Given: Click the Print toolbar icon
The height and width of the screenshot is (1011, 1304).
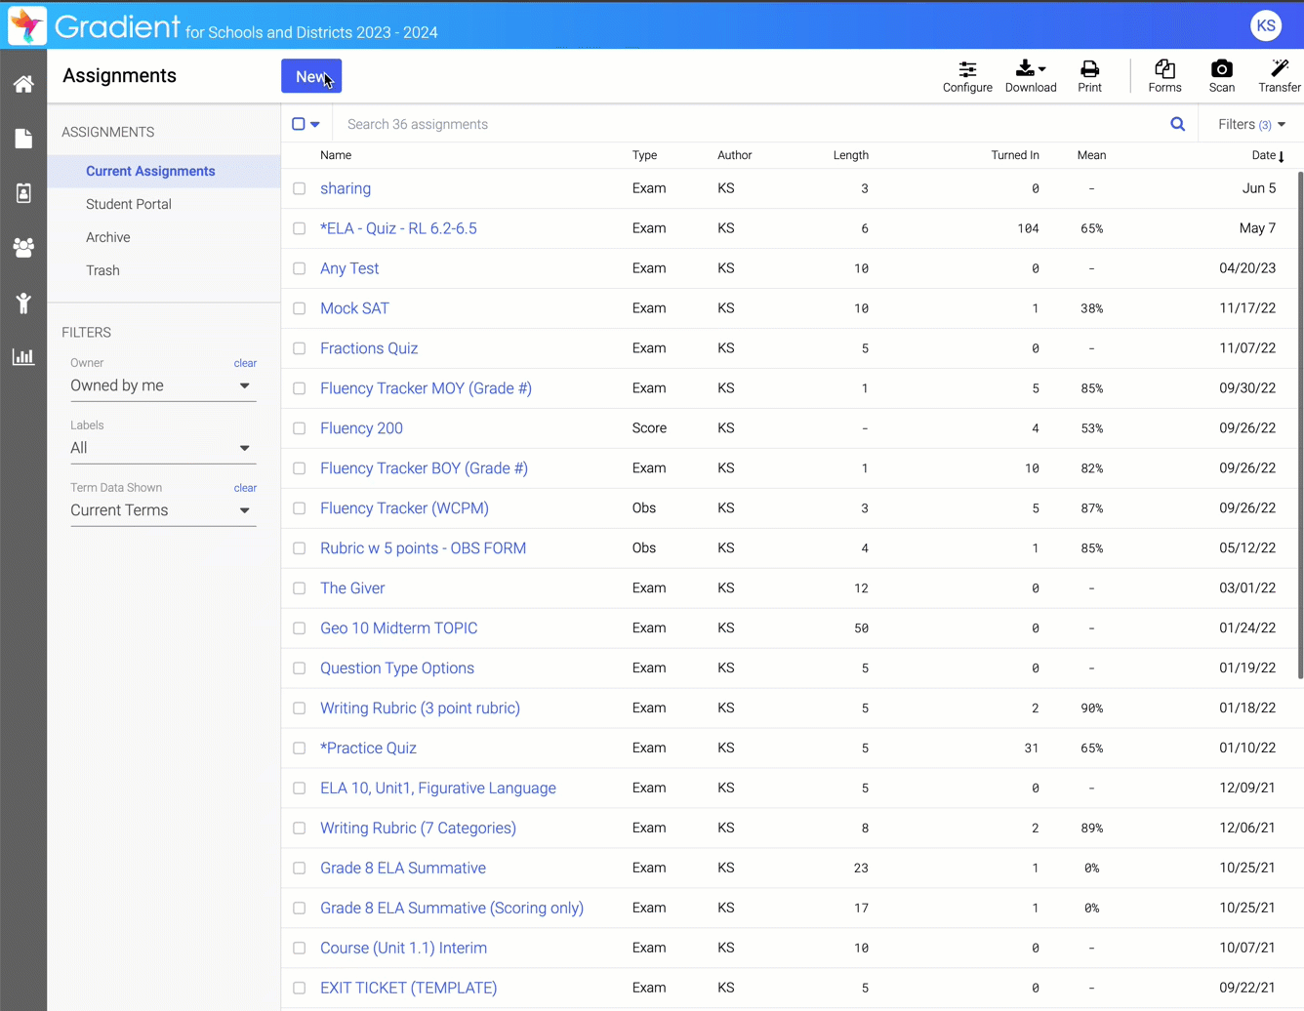Looking at the screenshot, I should pos(1089,76).
